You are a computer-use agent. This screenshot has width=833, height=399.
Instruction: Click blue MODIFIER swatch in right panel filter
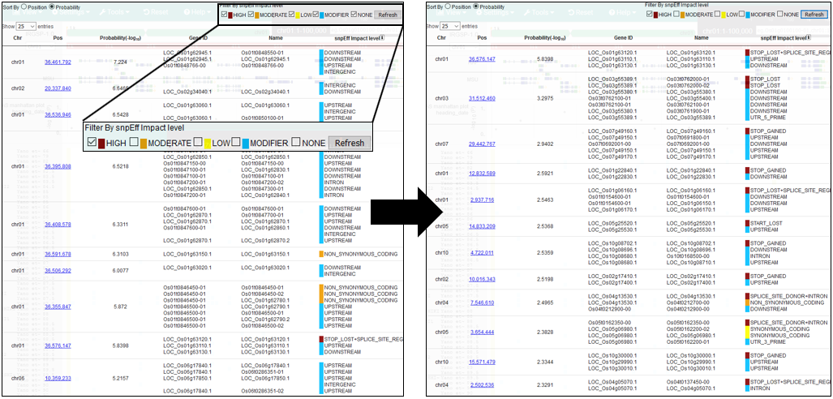pos(748,15)
